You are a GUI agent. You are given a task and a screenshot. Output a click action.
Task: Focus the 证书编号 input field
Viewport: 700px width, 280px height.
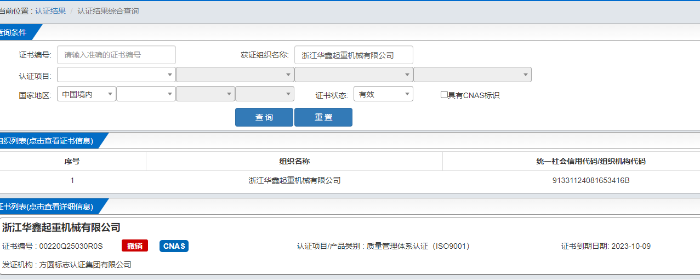click(116, 55)
